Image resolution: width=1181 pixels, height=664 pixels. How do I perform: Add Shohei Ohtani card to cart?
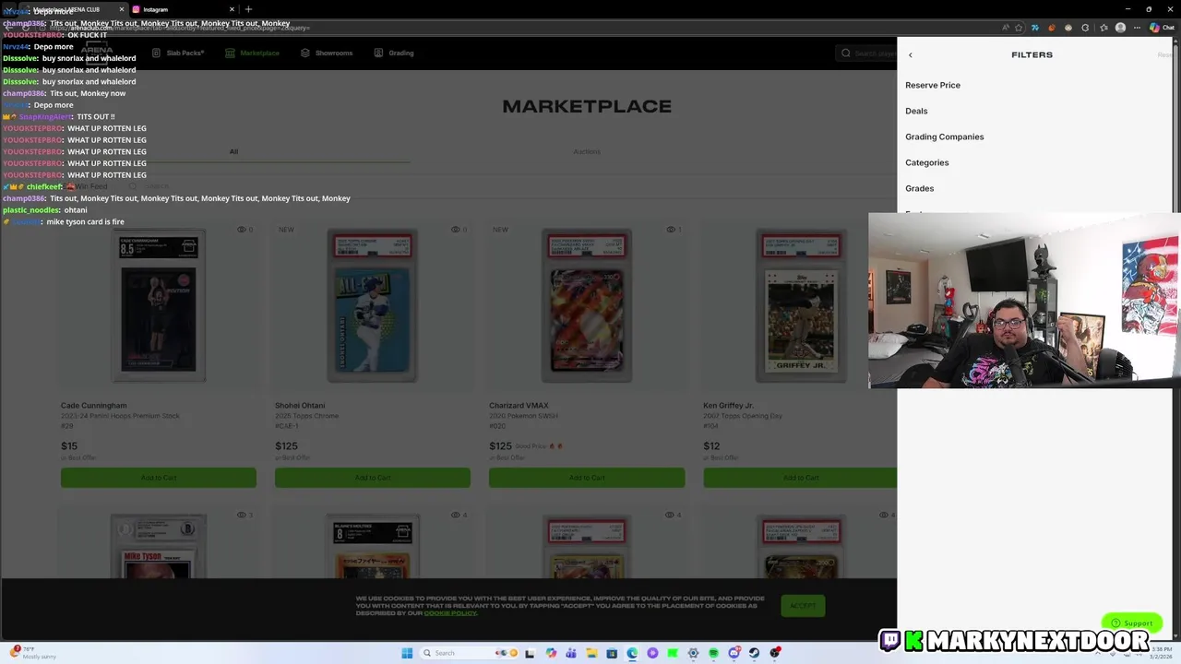point(373,478)
